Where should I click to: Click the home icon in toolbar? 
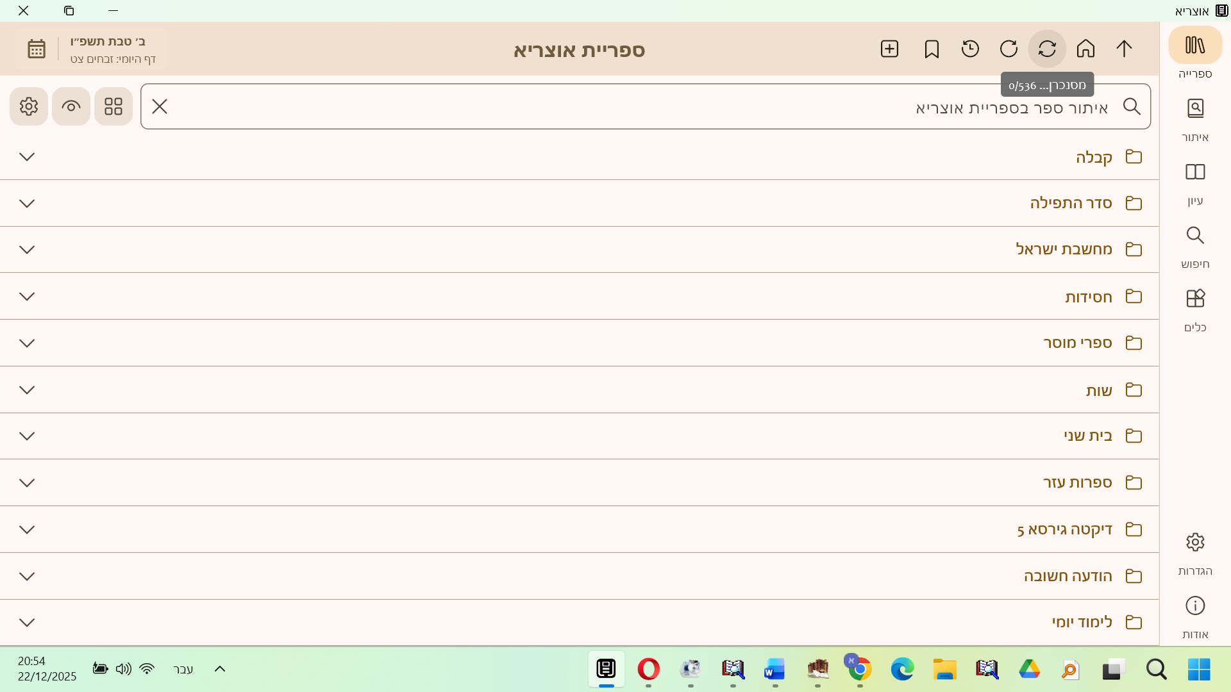pyautogui.click(x=1085, y=49)
